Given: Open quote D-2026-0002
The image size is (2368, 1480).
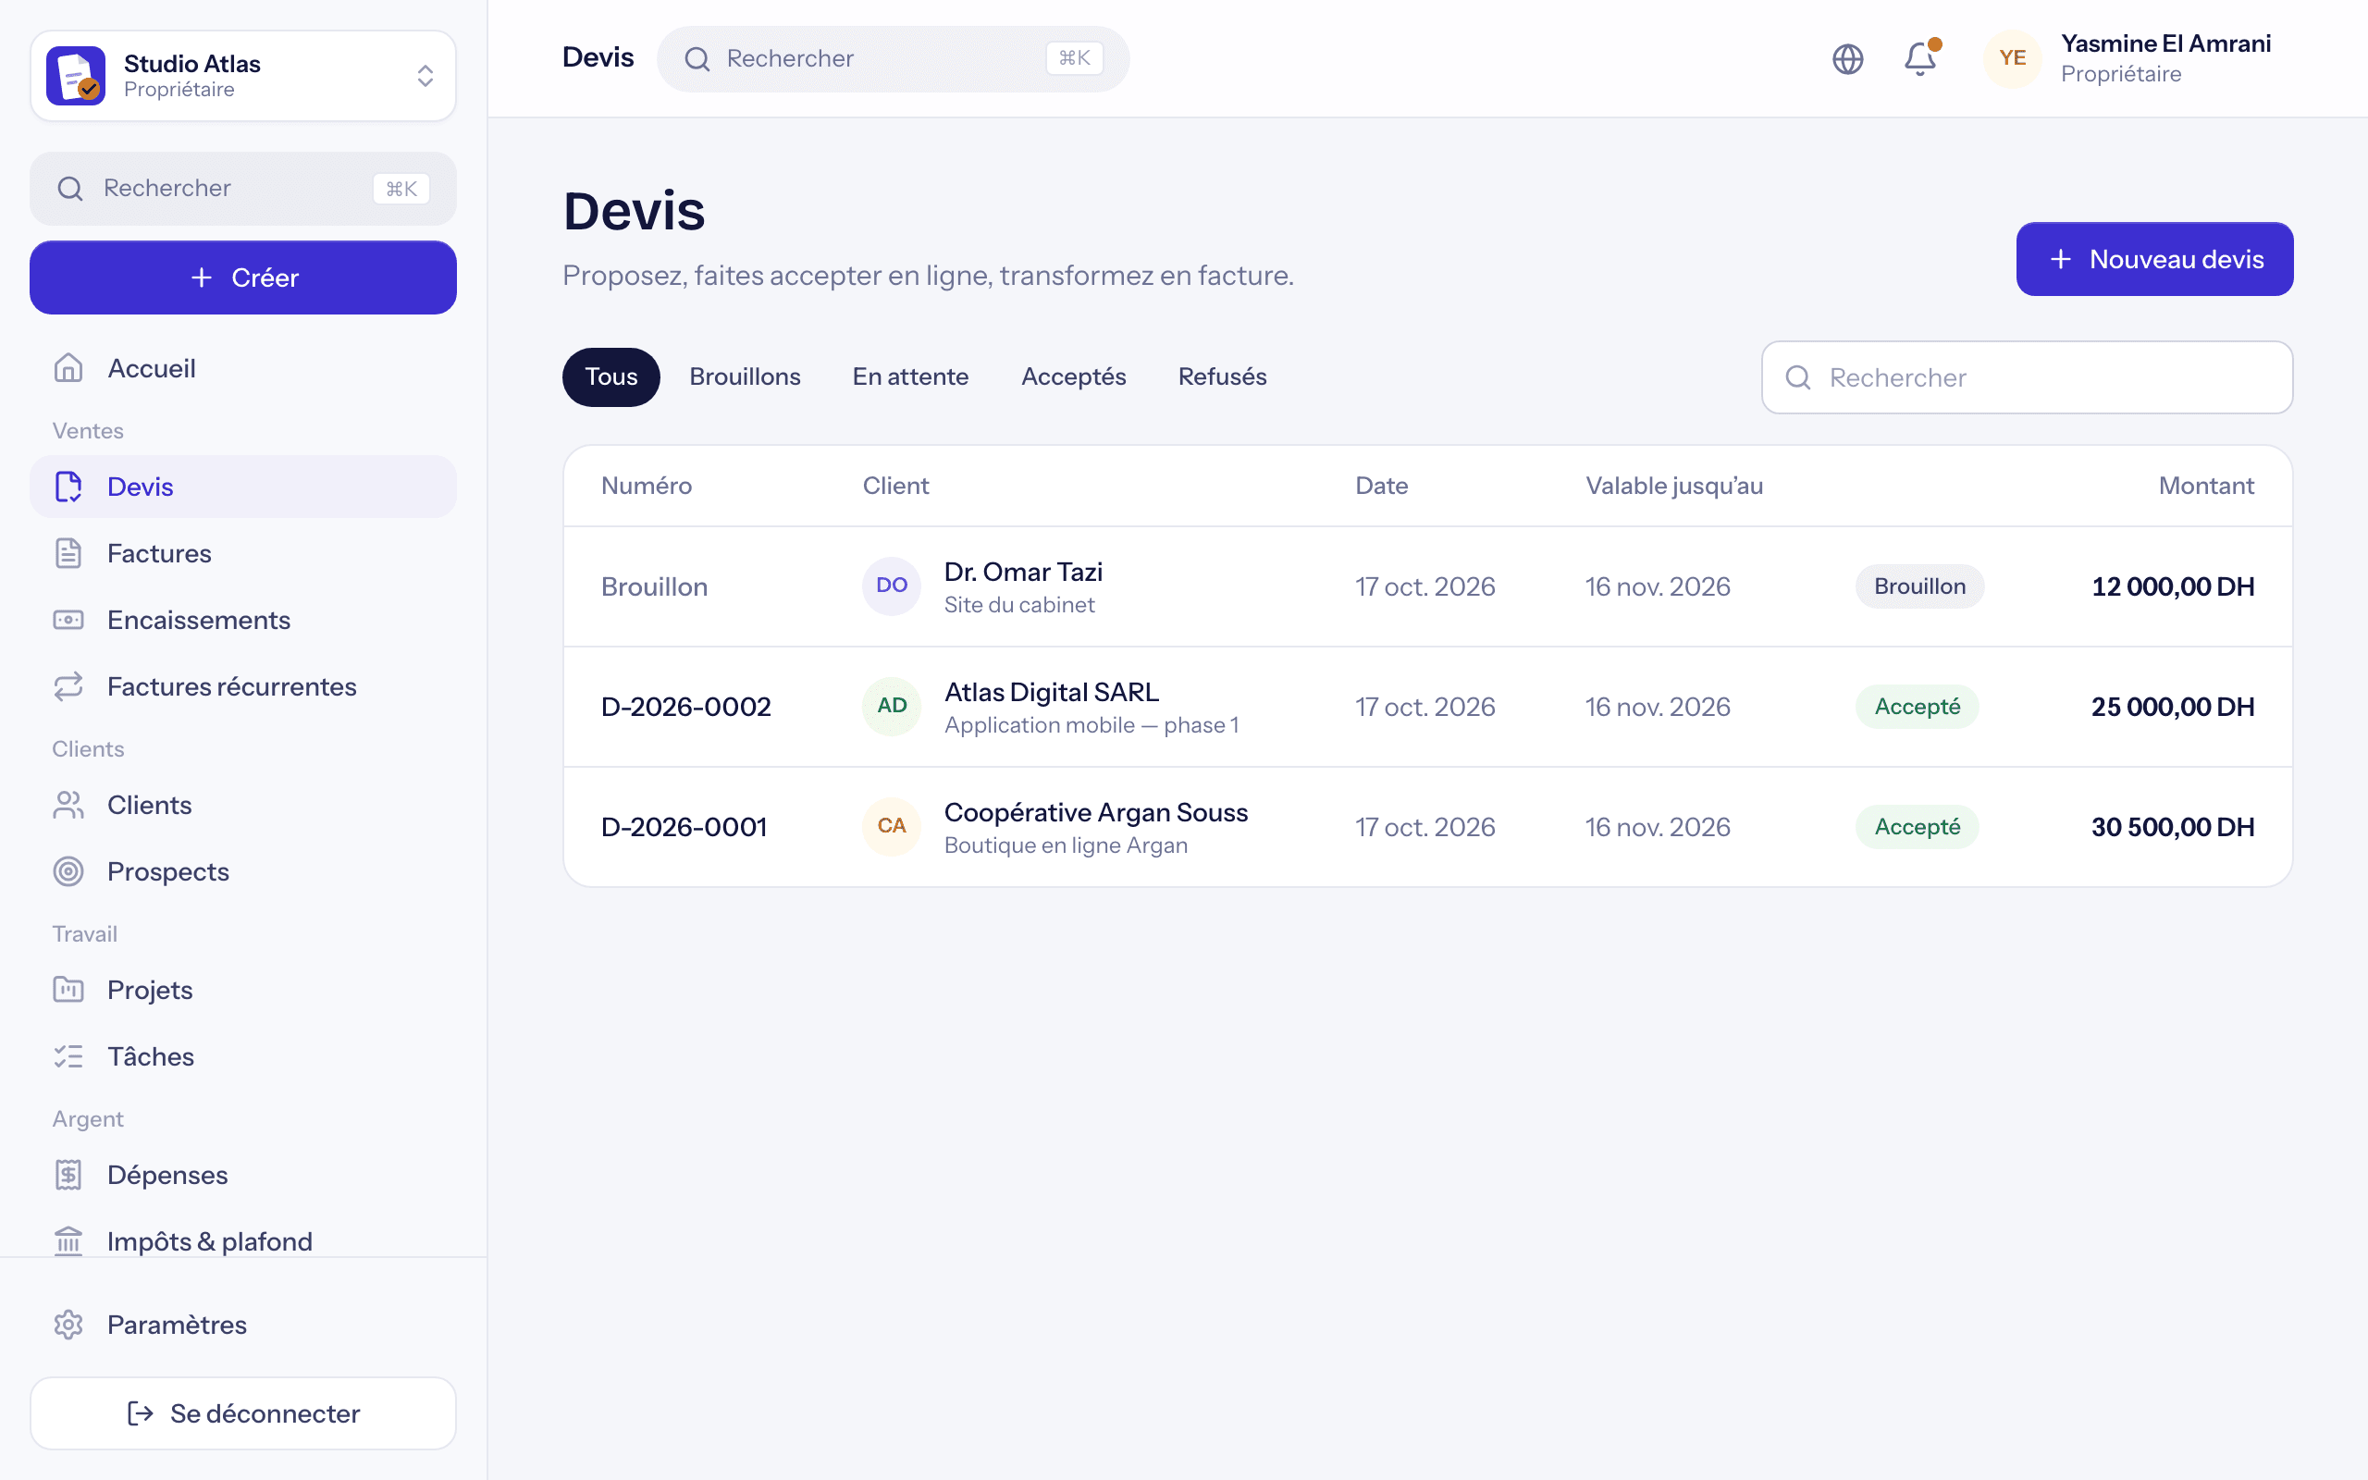Looking at the screenshot, I should (x=686, y=707).
